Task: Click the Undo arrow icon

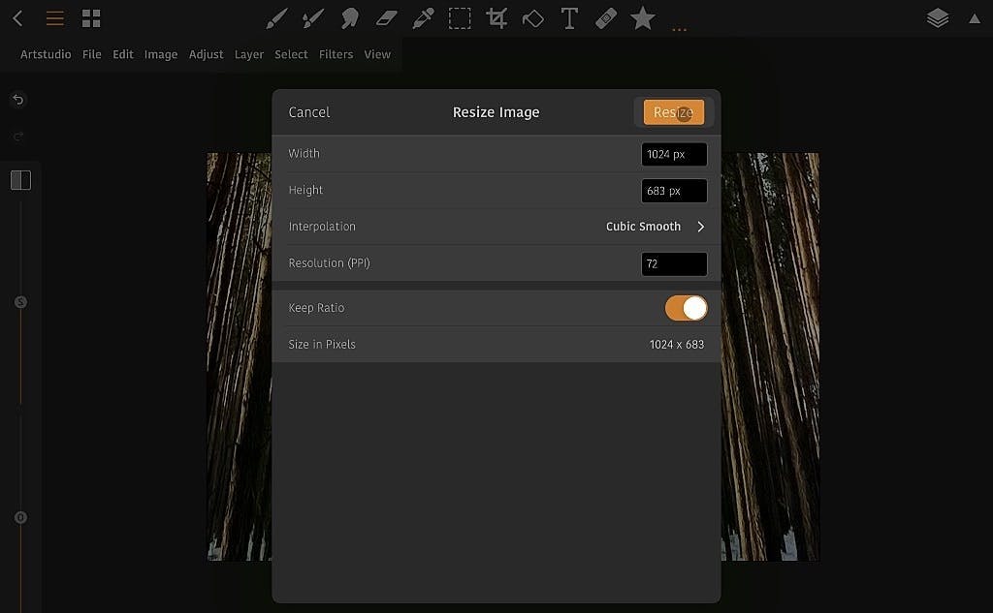Action: pos(18,100)
